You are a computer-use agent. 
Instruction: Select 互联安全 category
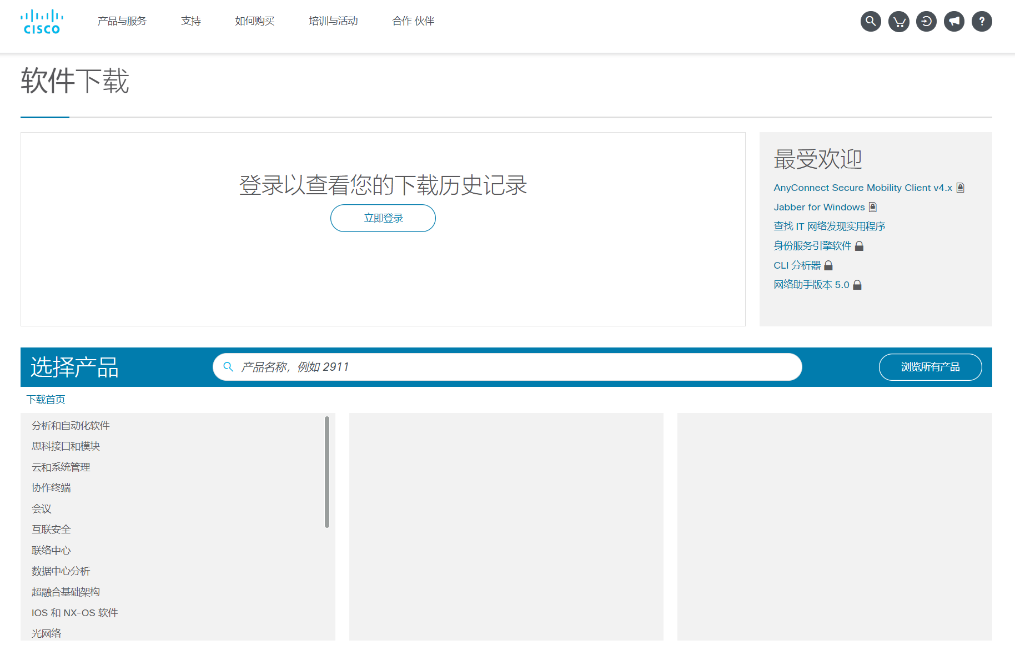pos(51,530)
